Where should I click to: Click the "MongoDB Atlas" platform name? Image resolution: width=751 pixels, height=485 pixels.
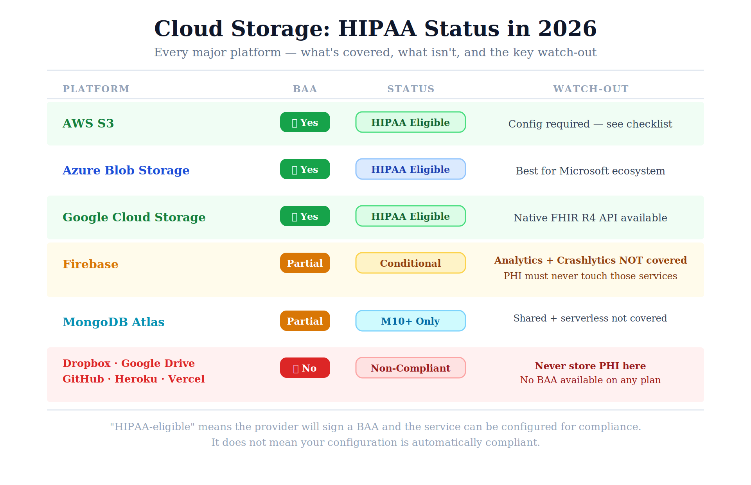113,322
